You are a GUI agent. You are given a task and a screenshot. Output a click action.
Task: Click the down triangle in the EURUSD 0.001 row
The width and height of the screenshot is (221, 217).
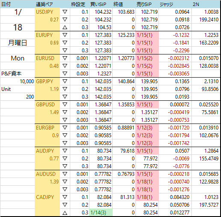(x=65, y=58)
